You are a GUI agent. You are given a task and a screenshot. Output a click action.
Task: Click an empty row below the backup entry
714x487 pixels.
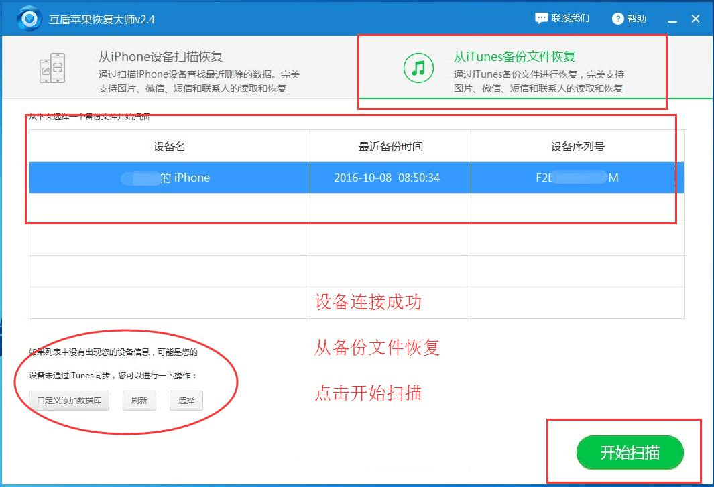click(x=168, y=209)
